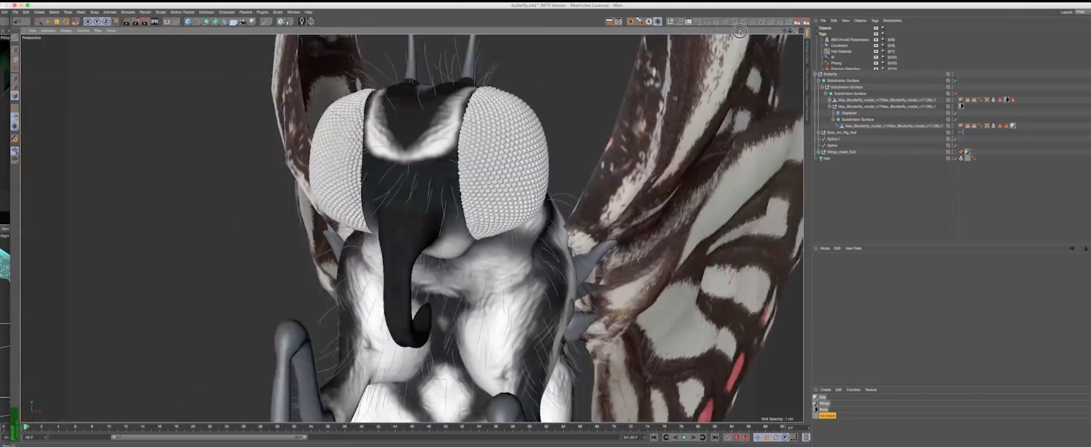Click the Null object icon in right toolbar
Image resolution: width=1091 pixels, height=447 pixels.
pyautogui.click(x=671, y=22)
